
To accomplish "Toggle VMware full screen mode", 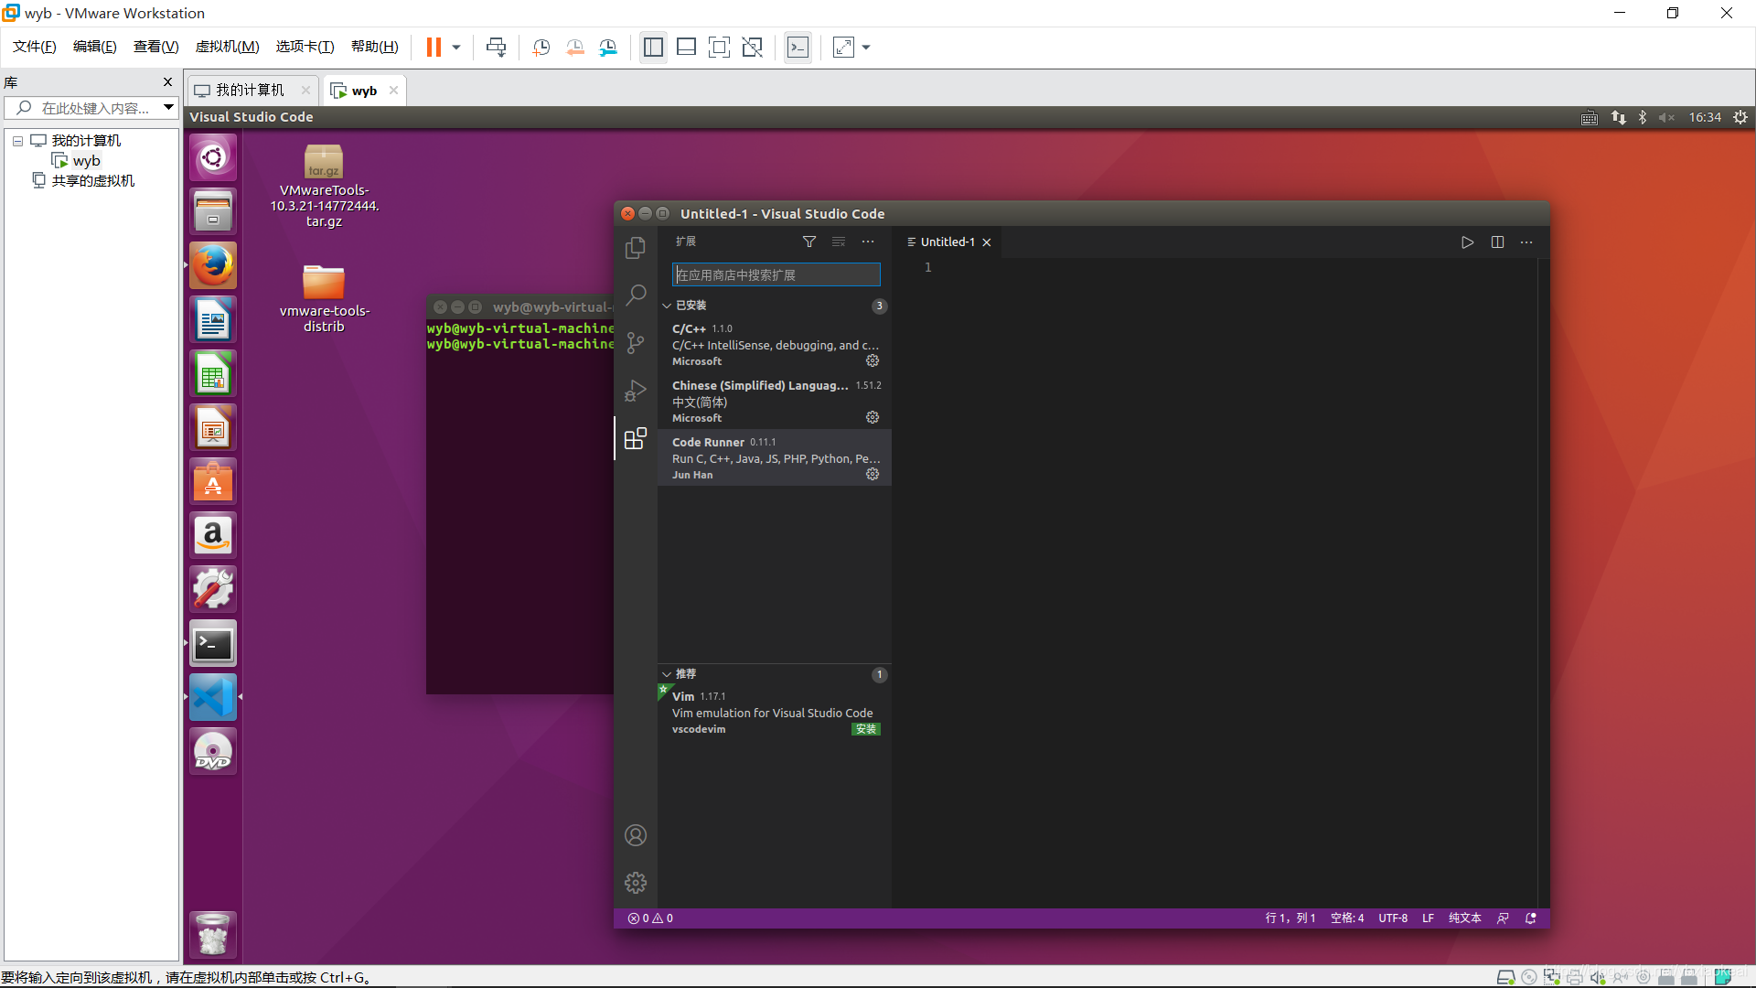I will point(719,48).
